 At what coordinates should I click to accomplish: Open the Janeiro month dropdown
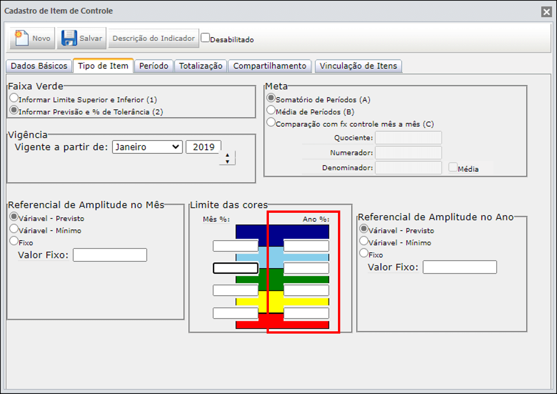[147, 147]
